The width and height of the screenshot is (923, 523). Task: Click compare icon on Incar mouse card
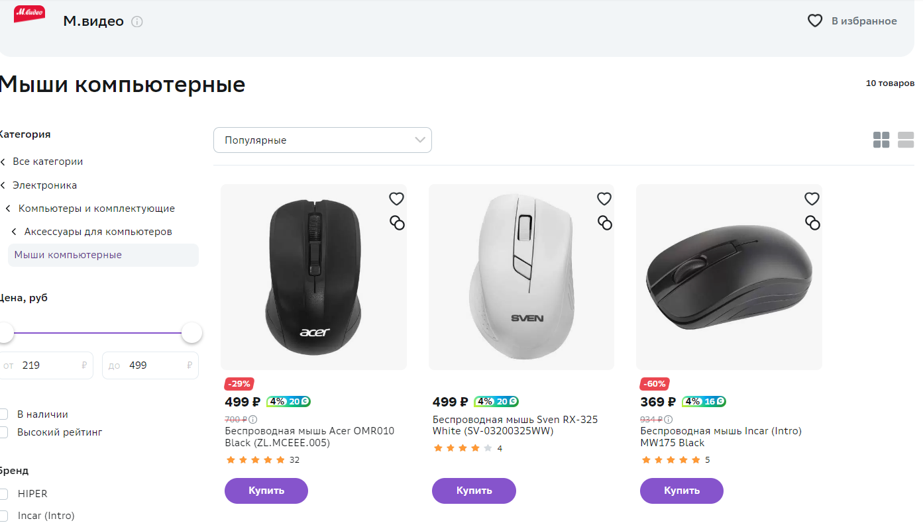tap(813, 222)
